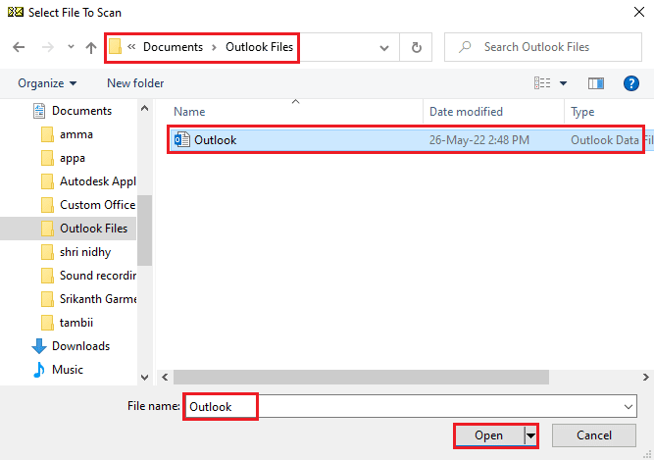
Task: Open the appa folder
Action: [x=73, y=159]
